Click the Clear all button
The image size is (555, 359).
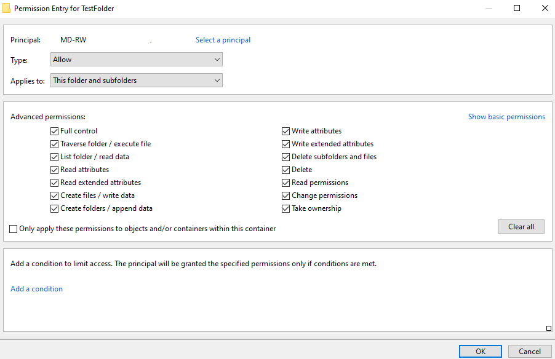[x=521, y=227]
